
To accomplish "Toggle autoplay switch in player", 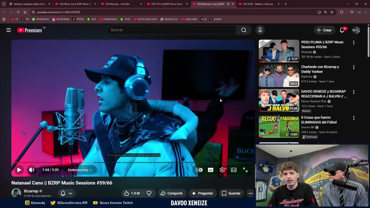I will click(199, 170).
